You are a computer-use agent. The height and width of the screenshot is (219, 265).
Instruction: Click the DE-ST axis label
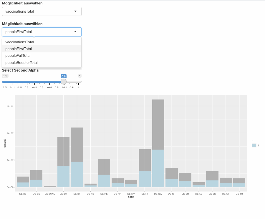click(x=226, y=194)
